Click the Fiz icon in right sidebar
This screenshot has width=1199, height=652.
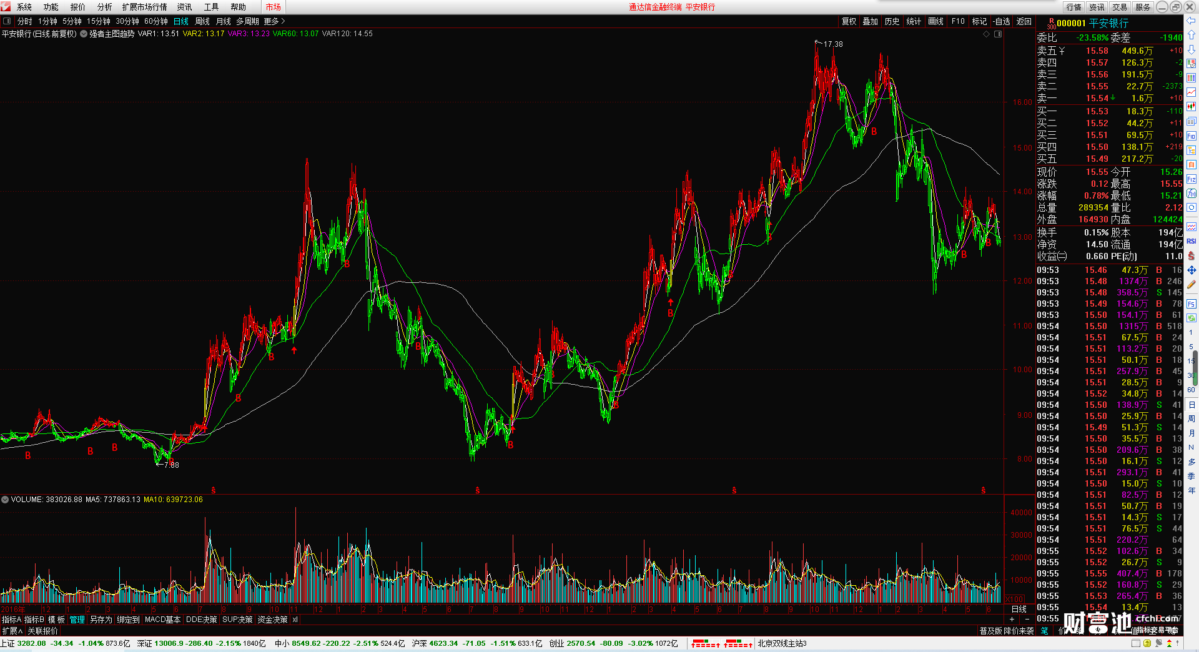point(1192,179)
